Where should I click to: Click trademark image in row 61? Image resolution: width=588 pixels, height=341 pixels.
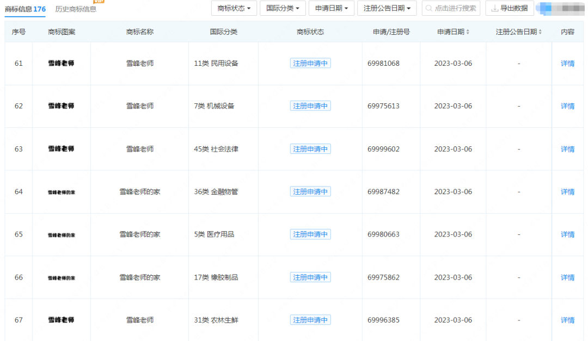(x=61, y=63)
